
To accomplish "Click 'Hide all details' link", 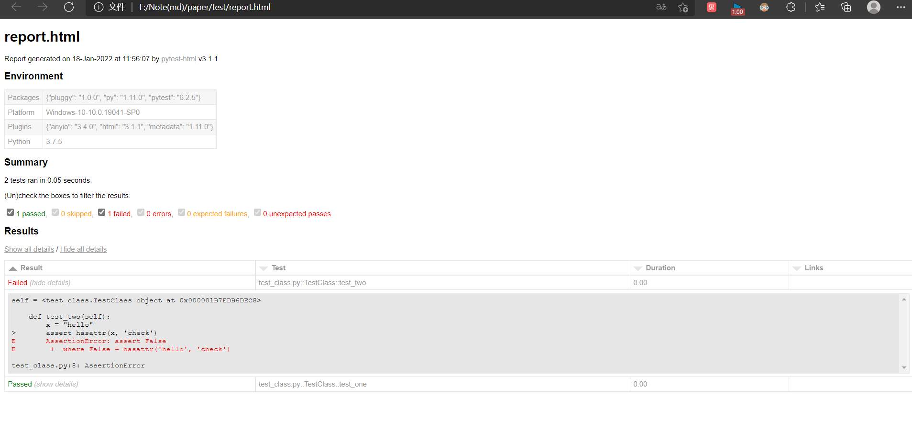I will [83, 249].
